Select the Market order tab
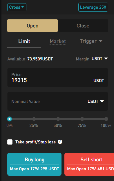 tap(58, 41)
